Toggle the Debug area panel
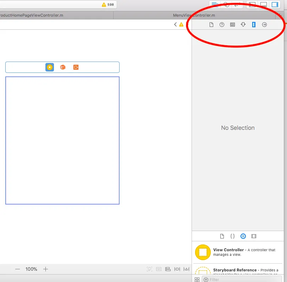The height and width of the screenshot is (282, 287). pos(264,5)
